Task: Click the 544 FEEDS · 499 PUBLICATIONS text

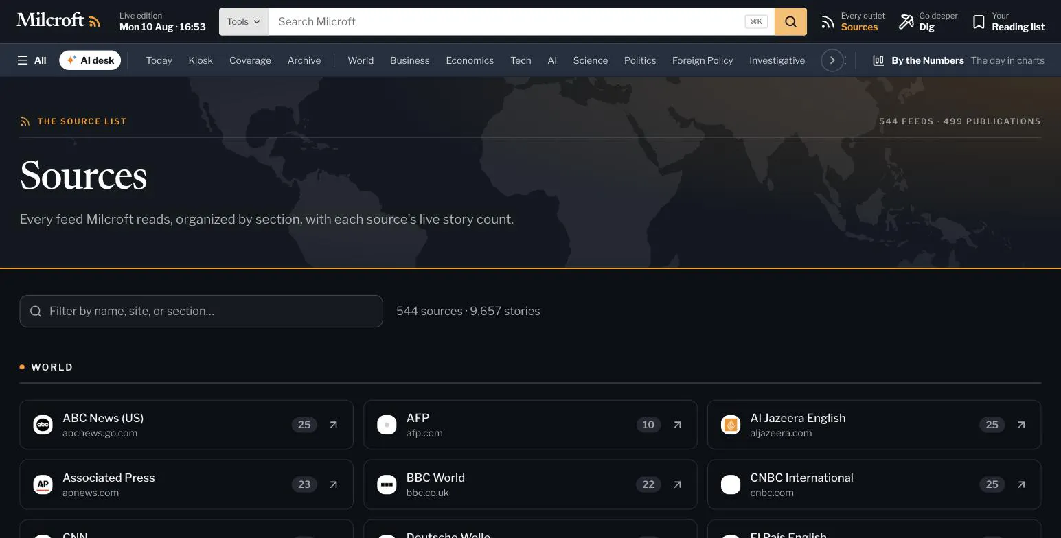Action: pyautogui.click(x=960, y=121)
